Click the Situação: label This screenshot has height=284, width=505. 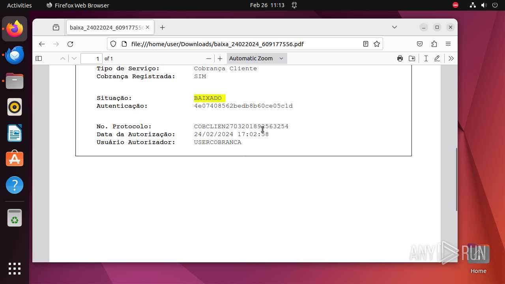[x=114, y=98]
